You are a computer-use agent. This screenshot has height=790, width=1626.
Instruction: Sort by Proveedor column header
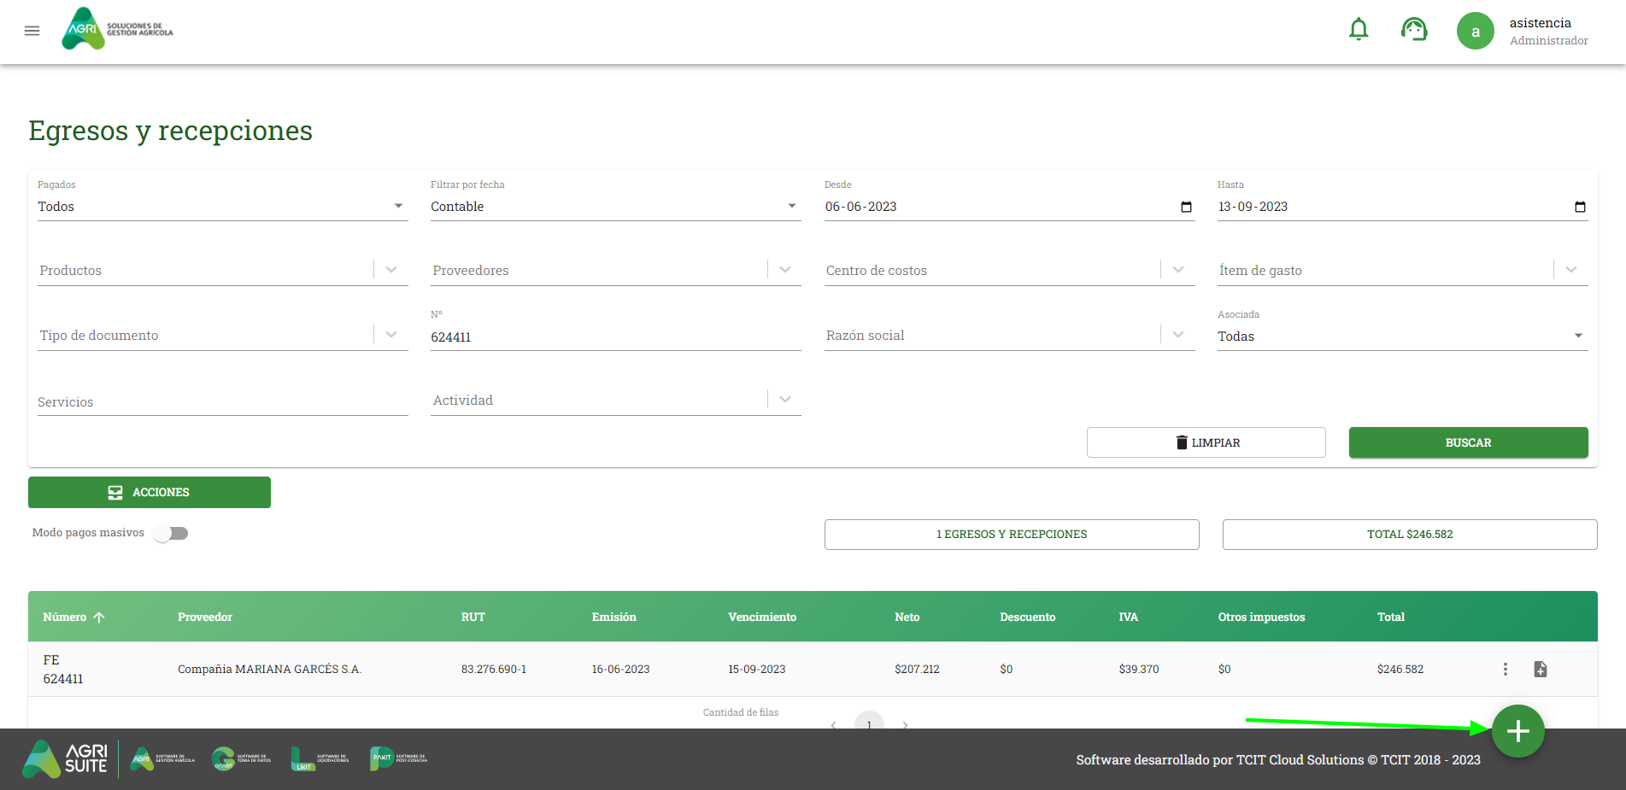click(205, 617)
